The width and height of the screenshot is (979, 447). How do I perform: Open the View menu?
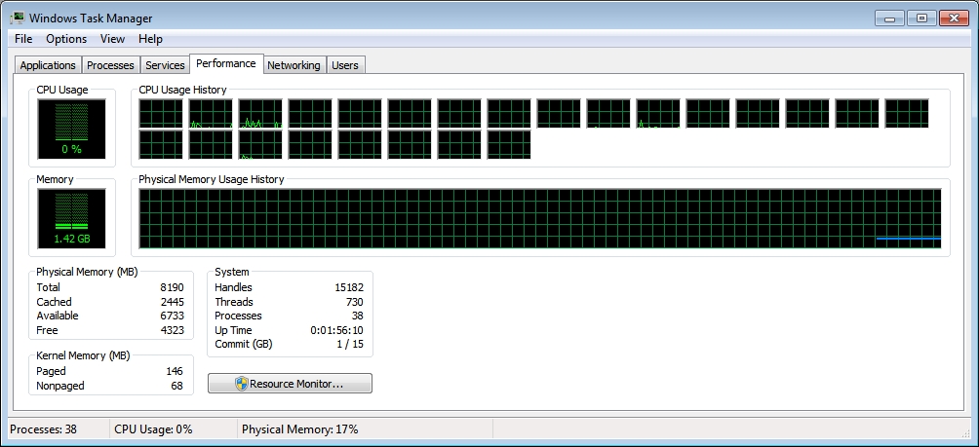click(x=112, y=39)
